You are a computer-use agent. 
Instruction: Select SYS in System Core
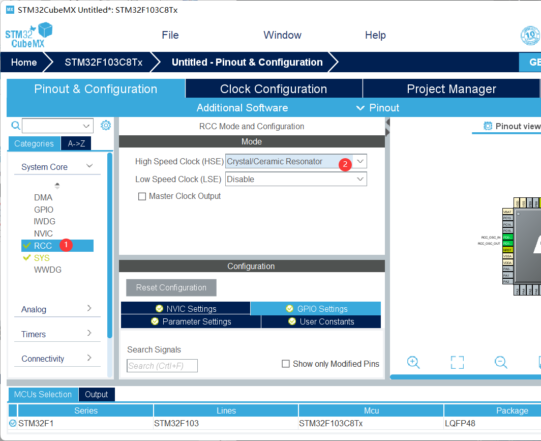tap(42, 258)
